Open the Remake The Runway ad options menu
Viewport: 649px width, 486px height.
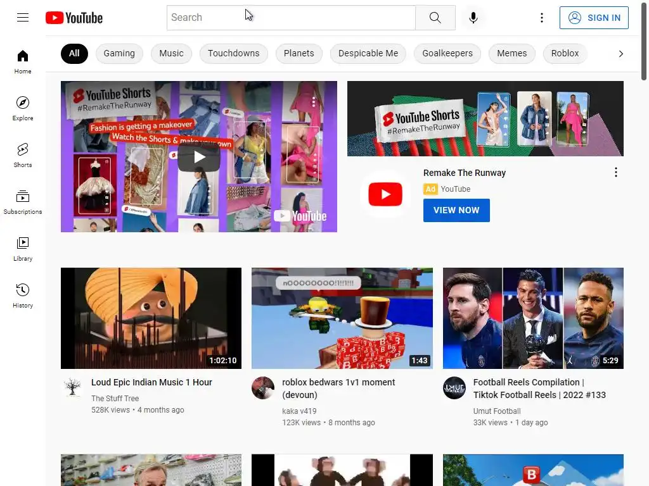(x=616, y=172)
